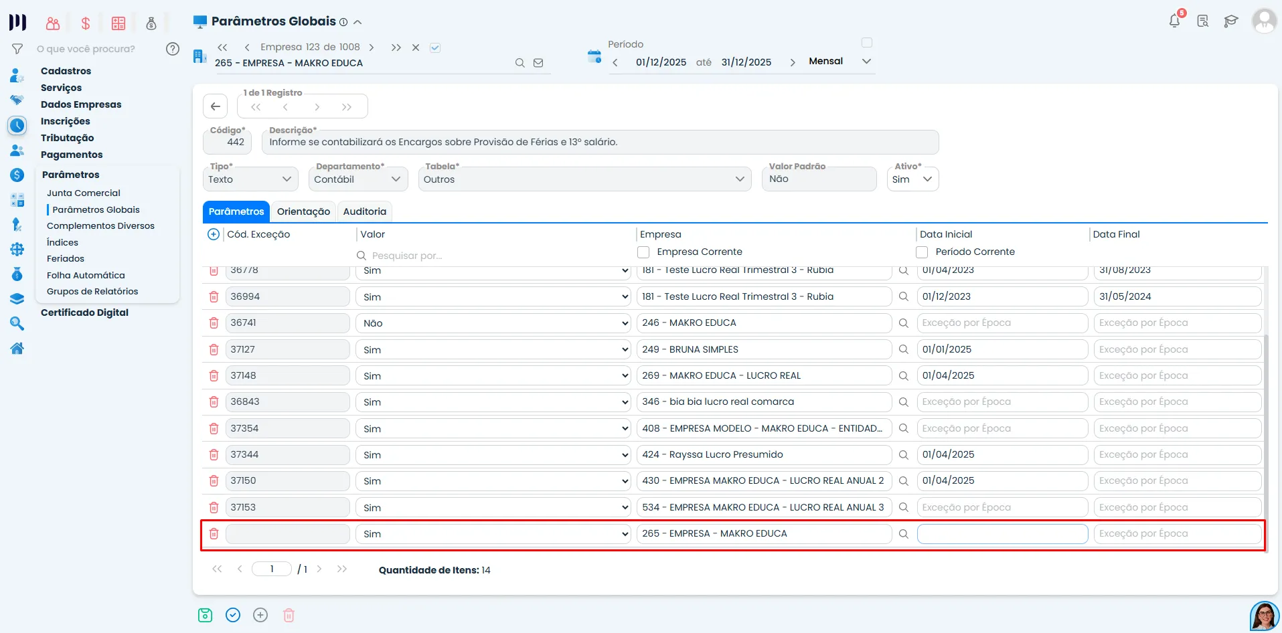
Task: Open Certificado Digital section
Action: tap(84, 312)
